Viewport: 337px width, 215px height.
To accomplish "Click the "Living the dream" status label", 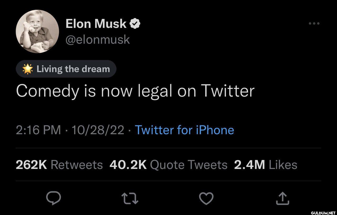I will [73, 69].
